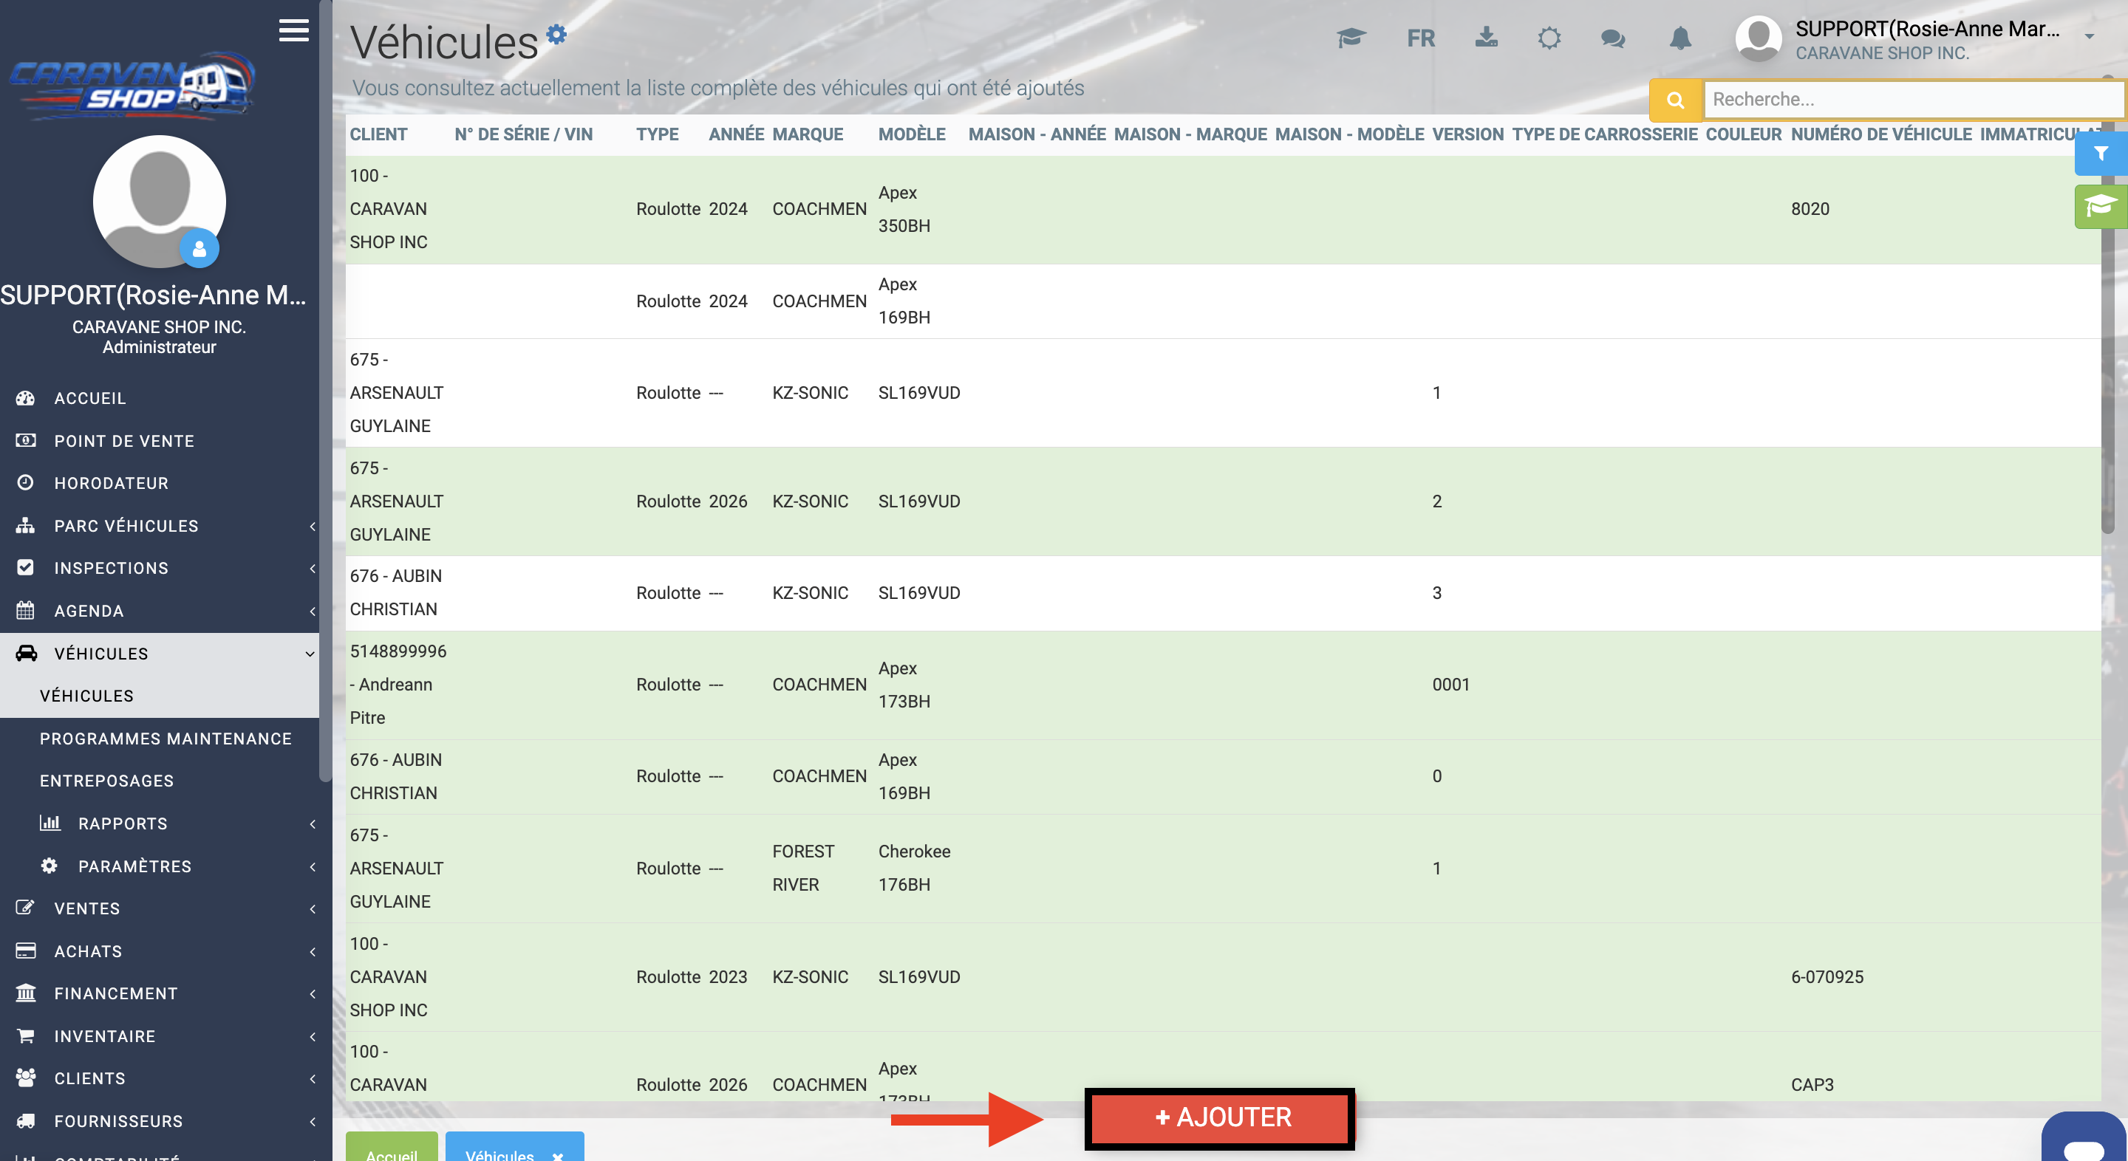Expand Parc véhicules menu
2128x1161 pixels.
[x=160, y=526]
